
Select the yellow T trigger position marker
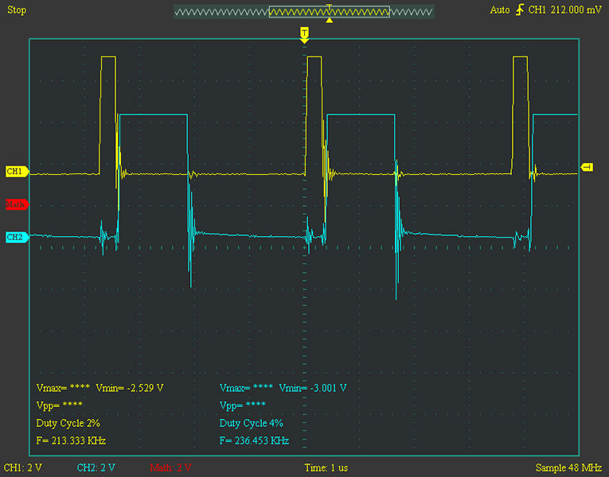(x=304, y=34)
